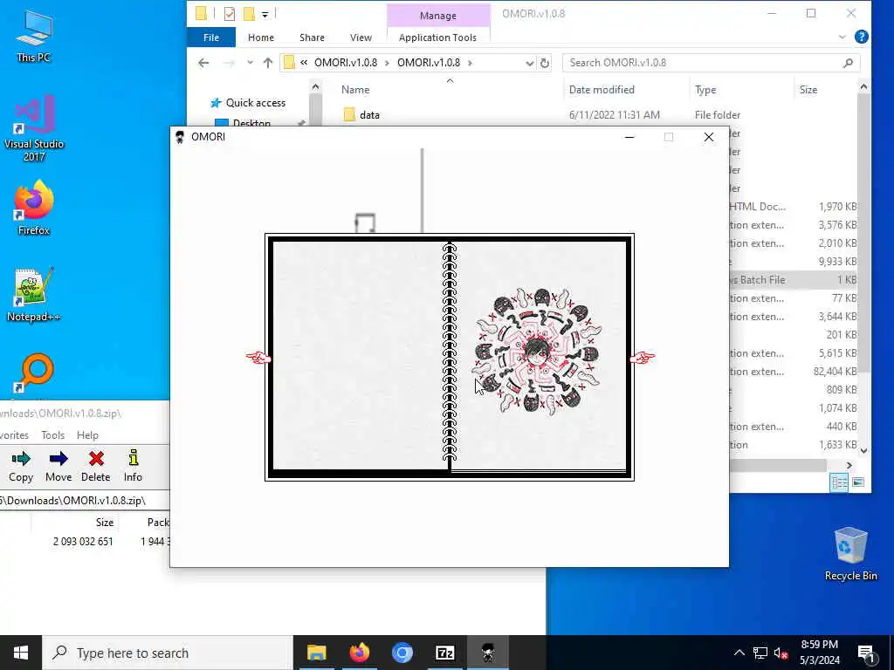This screenshot has height=670, width=894.
Task: Expand the address bar history dropdown
Action: click(529, 63)
